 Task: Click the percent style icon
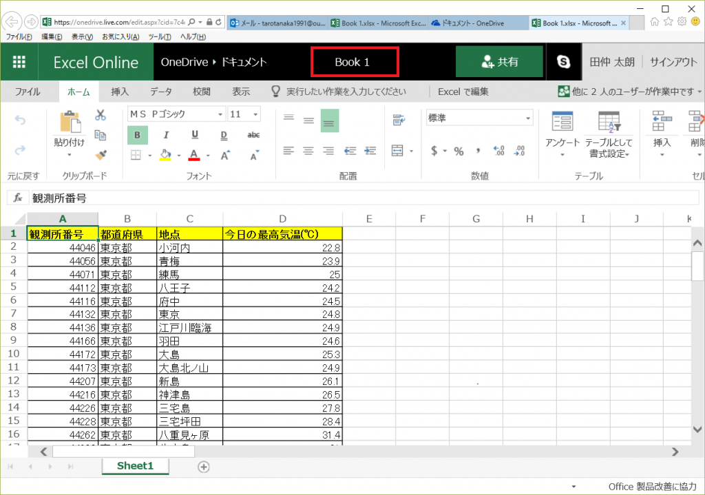(x=459, y=151)
